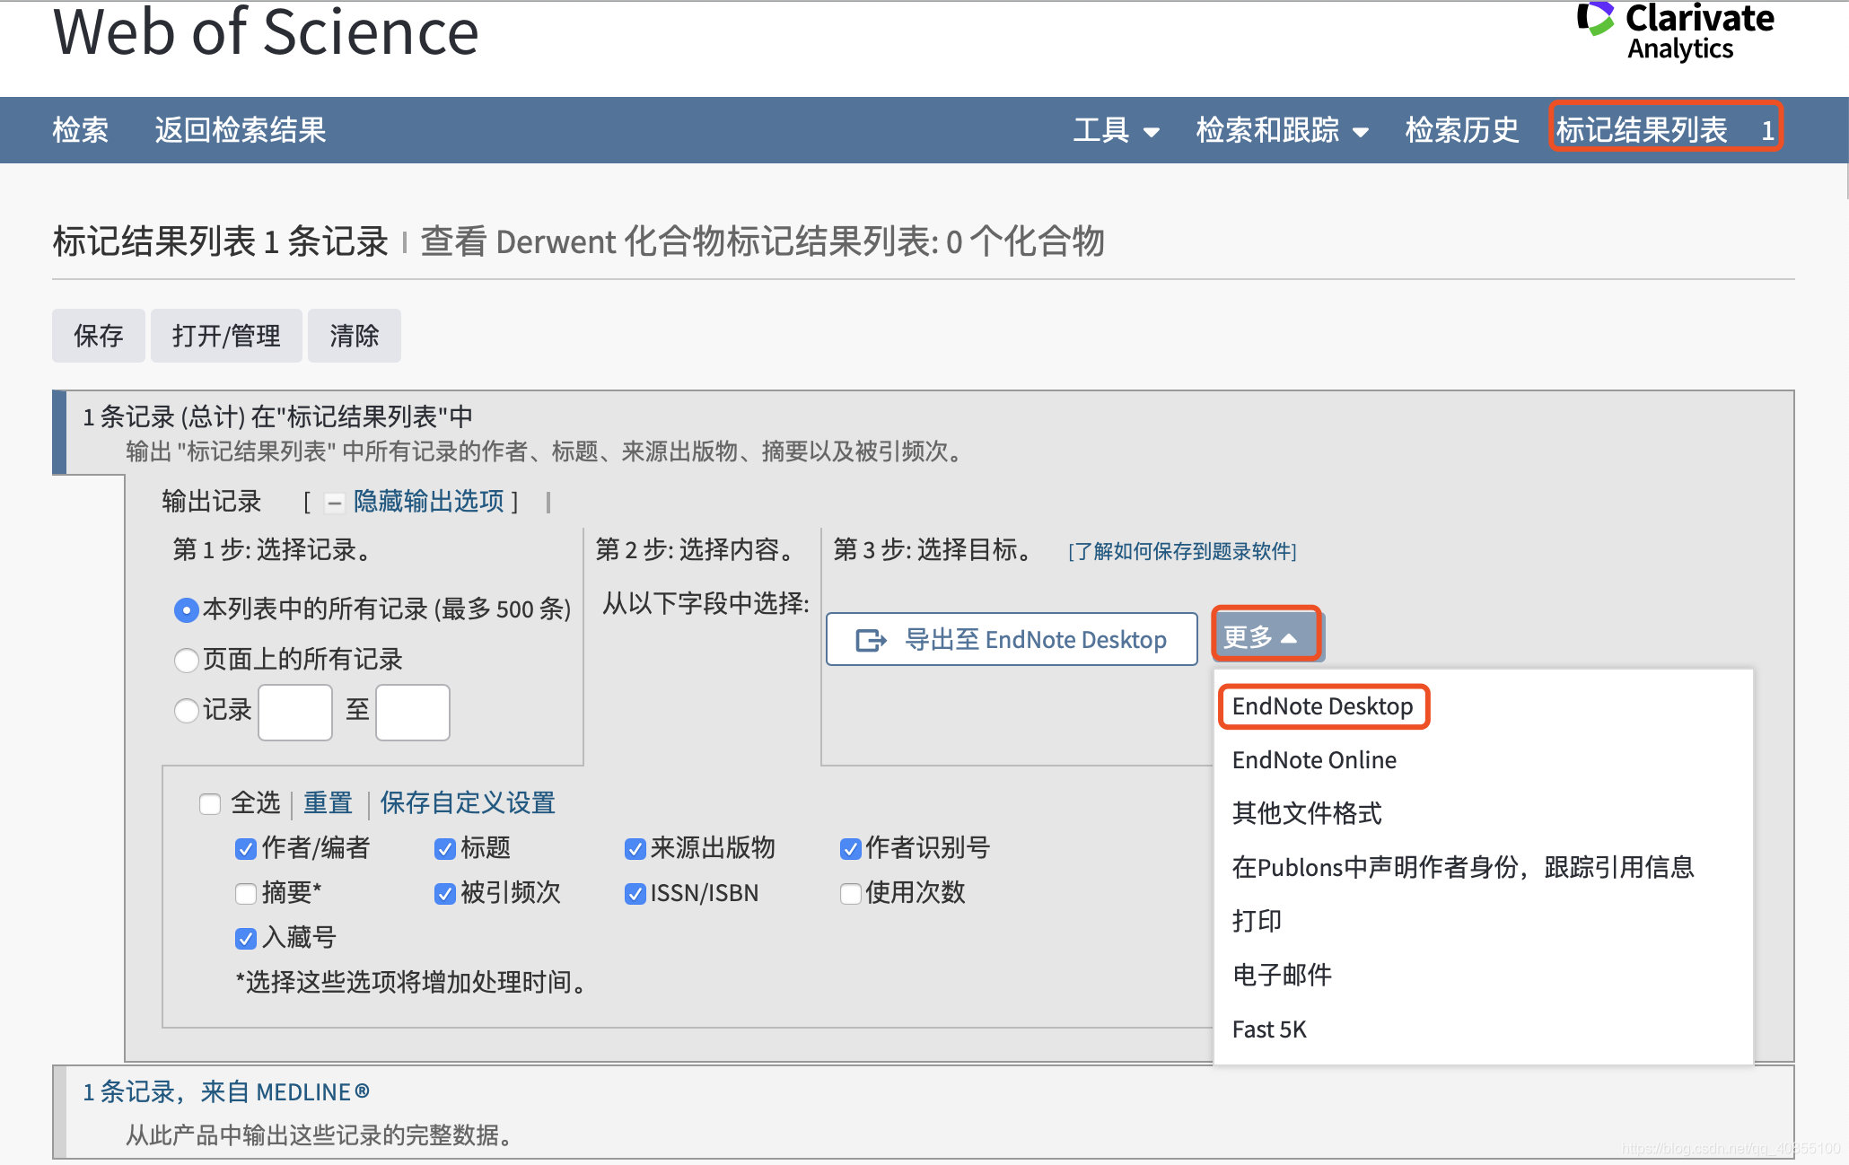Click the record range end input field
The image size is (1849, 1165).
tap(413, 712)
